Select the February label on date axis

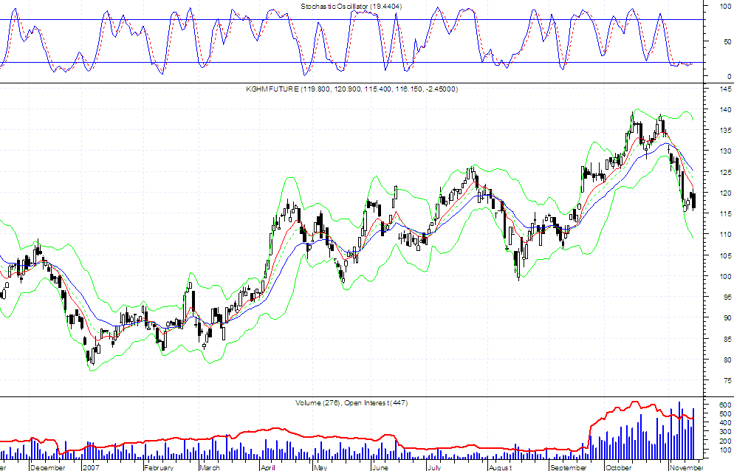[x=159, y=467]
